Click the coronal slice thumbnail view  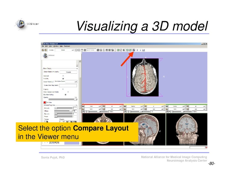click(x=187, y=129)
